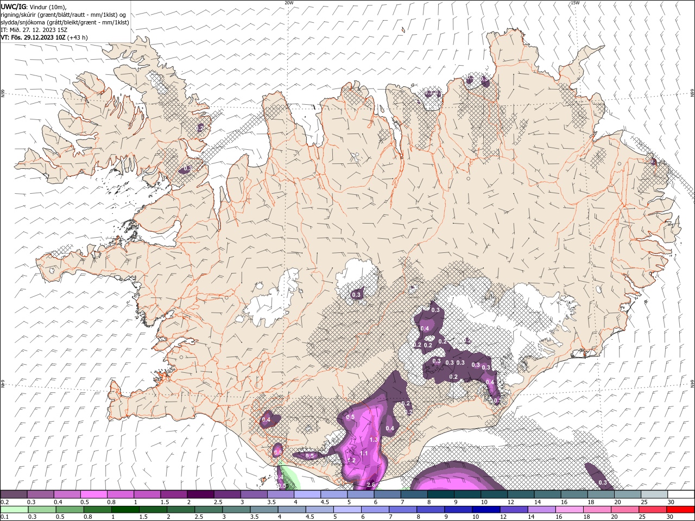Image resolution: width=695 pixels, height=521 pixels.
Task: Click the light periwinkle 4 swatch in upper legend row
Action: pos(306,494)
